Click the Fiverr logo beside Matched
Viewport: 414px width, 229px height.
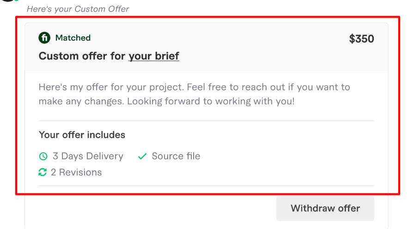[44, 38]
